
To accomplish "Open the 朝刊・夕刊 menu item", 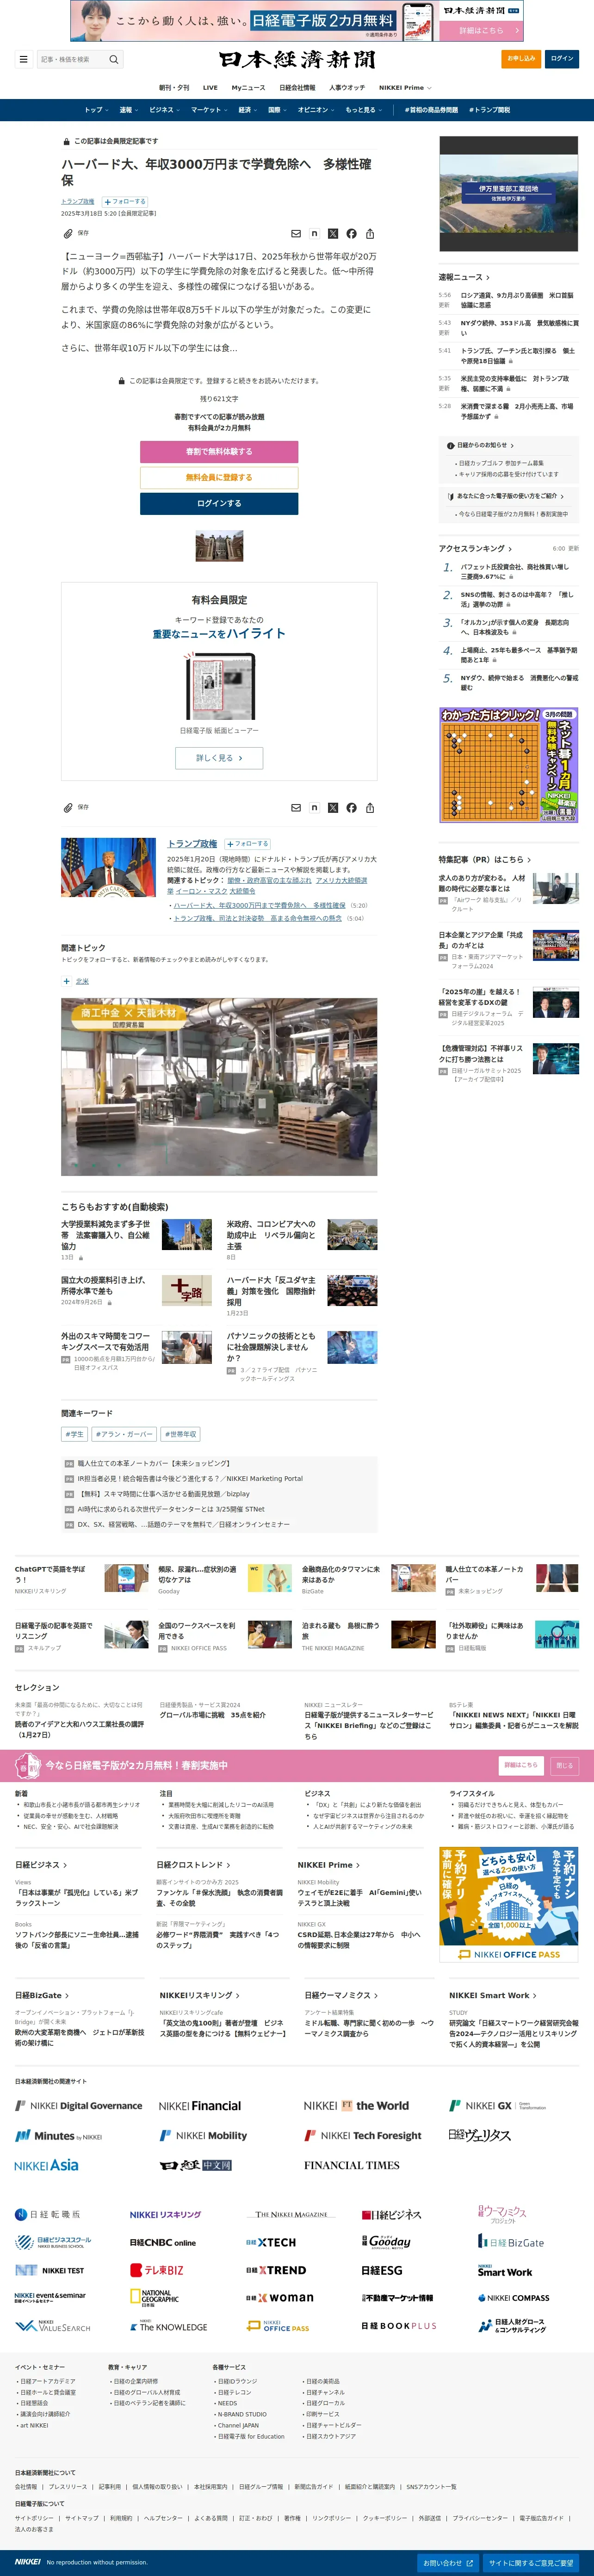I will pos(174,88).
